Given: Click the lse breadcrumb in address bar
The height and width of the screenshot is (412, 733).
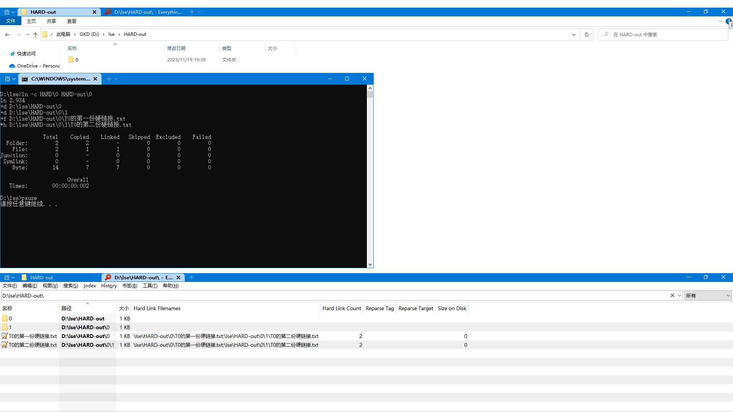Looking at the screenshot, I should click(x=111, y=34).
